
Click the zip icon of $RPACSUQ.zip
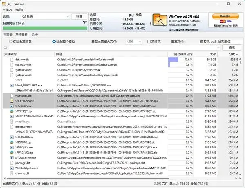tap(12, 153)
